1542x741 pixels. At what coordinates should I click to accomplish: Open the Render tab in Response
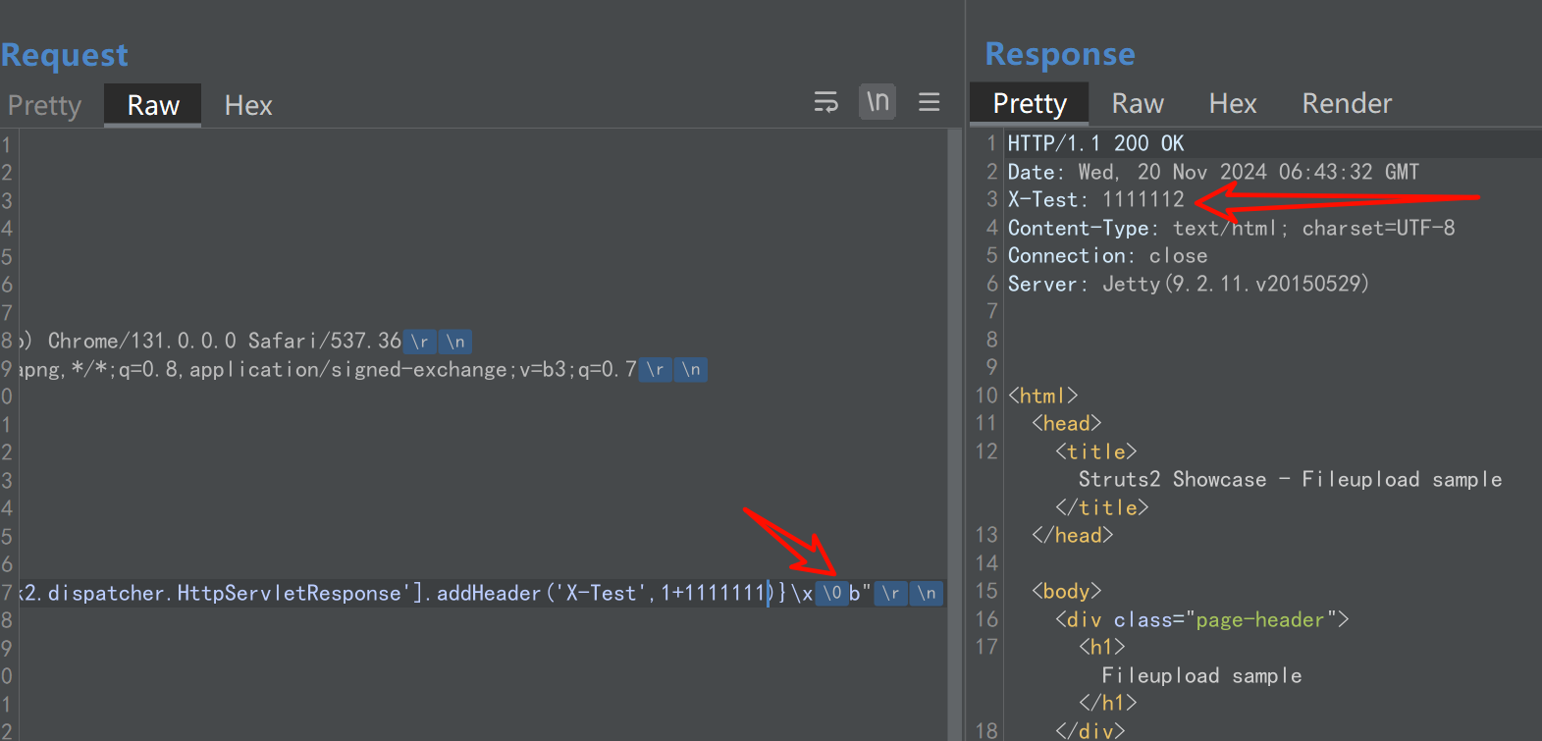(x=1347, y=103)
